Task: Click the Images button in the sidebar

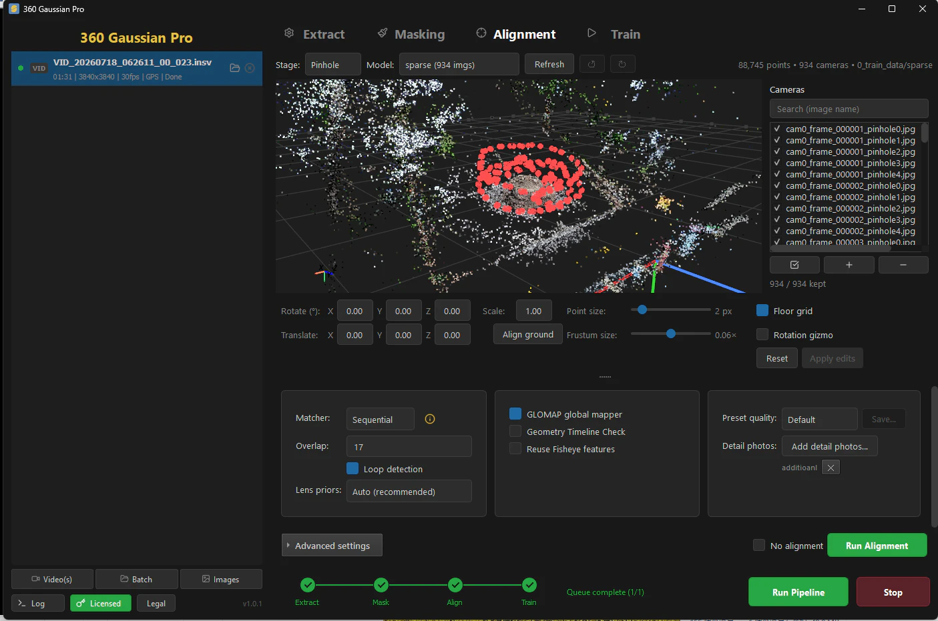Action: click(x=221, y=579)
